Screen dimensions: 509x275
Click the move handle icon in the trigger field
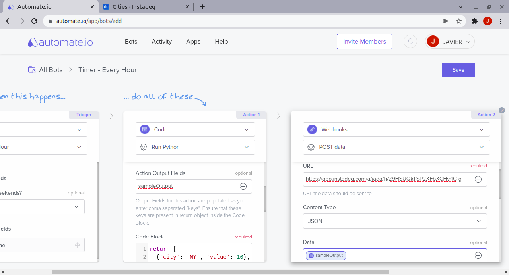78,245
